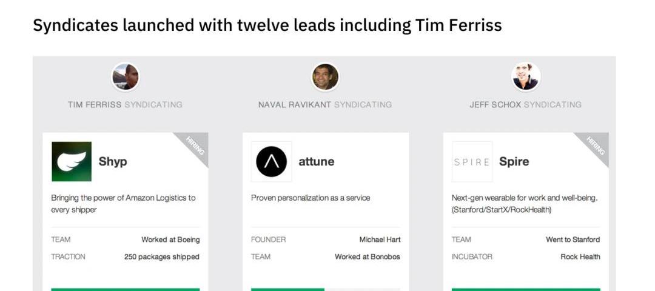This screenshot has height=291, width=655.
Task: Click attune's partially filled green progress bar
Action: pyautogui.click(x=288, y=289)
